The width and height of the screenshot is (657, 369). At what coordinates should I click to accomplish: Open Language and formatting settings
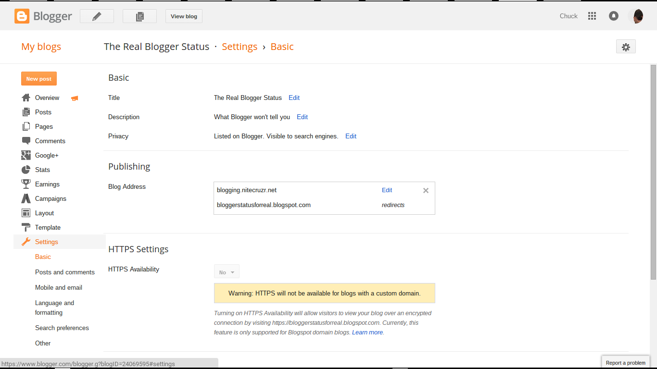coord(54,307)
